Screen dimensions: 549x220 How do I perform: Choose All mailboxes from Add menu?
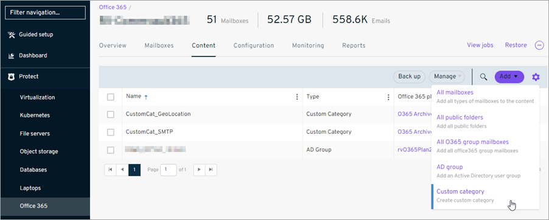pos(485,97)
